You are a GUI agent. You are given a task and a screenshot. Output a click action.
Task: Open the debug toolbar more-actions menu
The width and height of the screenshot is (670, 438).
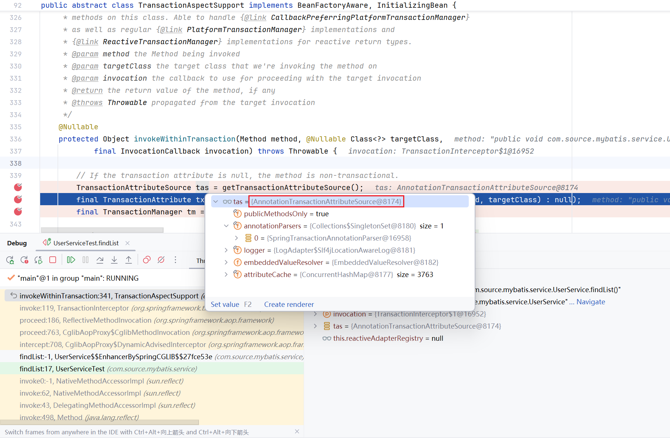point(175,260)
